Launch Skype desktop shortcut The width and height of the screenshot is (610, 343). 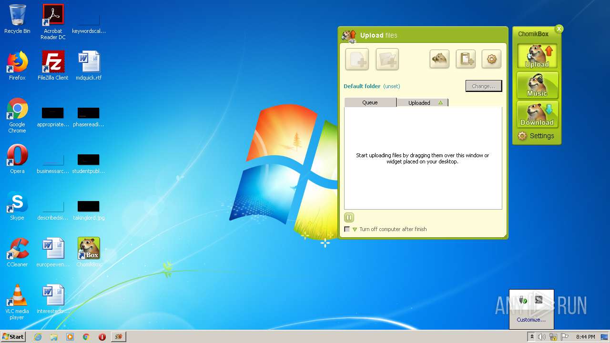17,206
